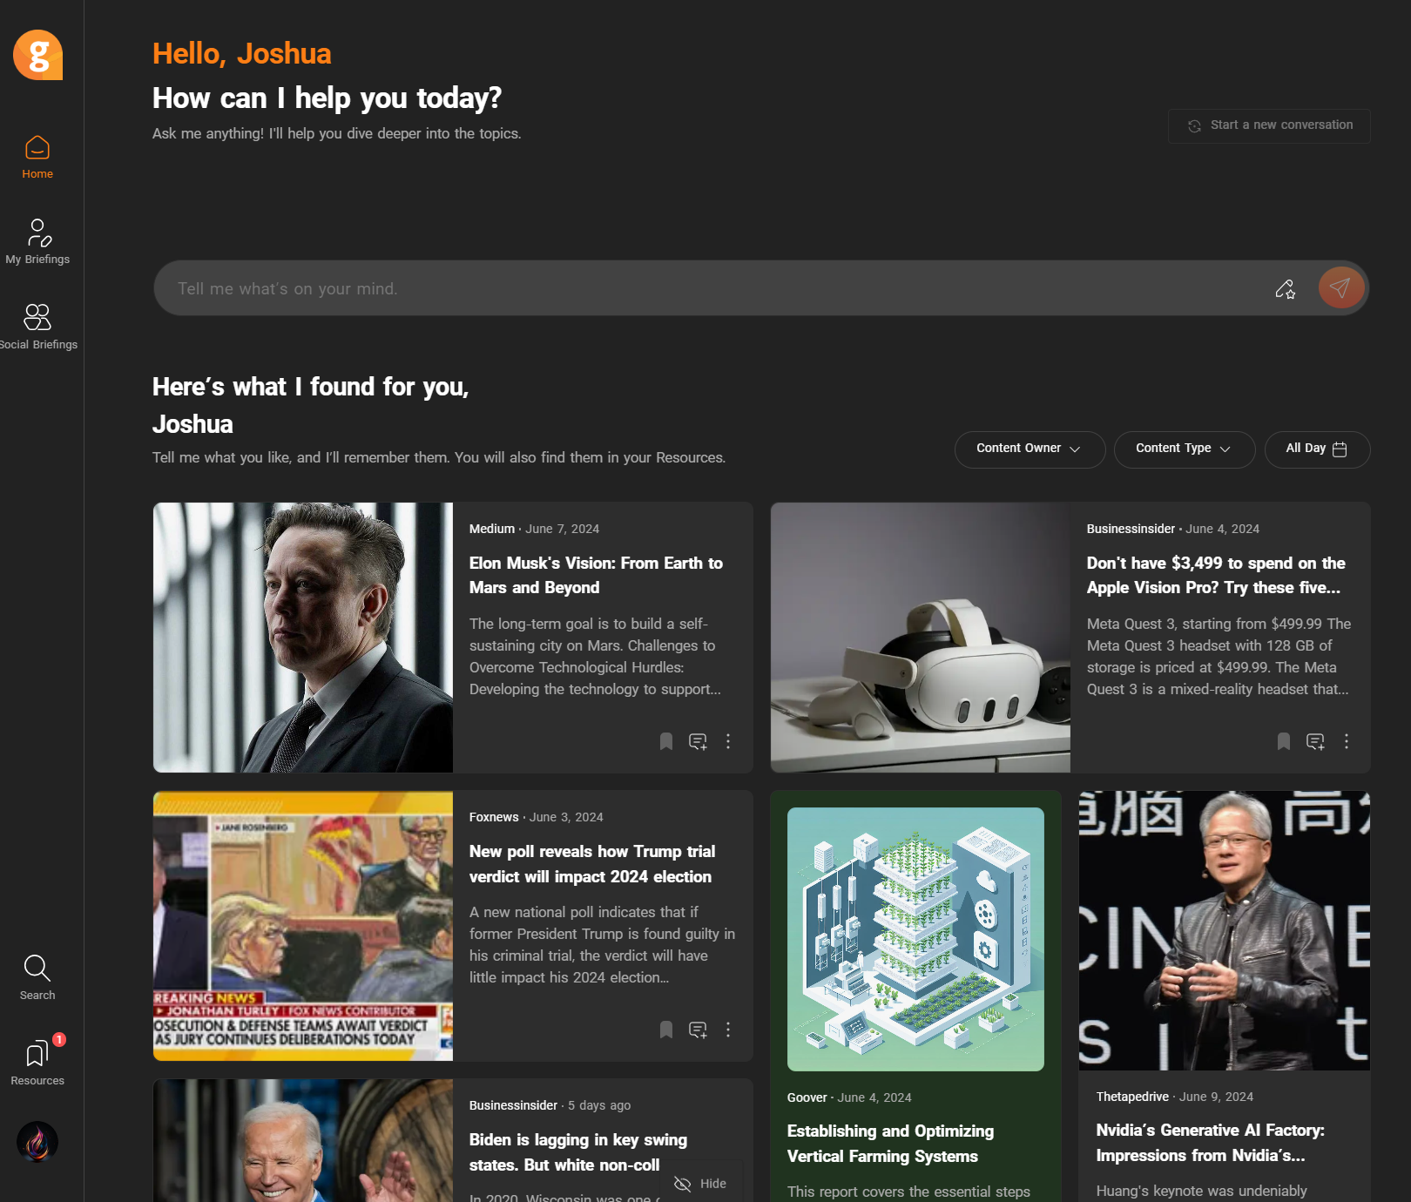Image resolution: width=1411 pixels, height=1202 pixels.
Task: Click the Goover logo at top left
Action: 37,55
